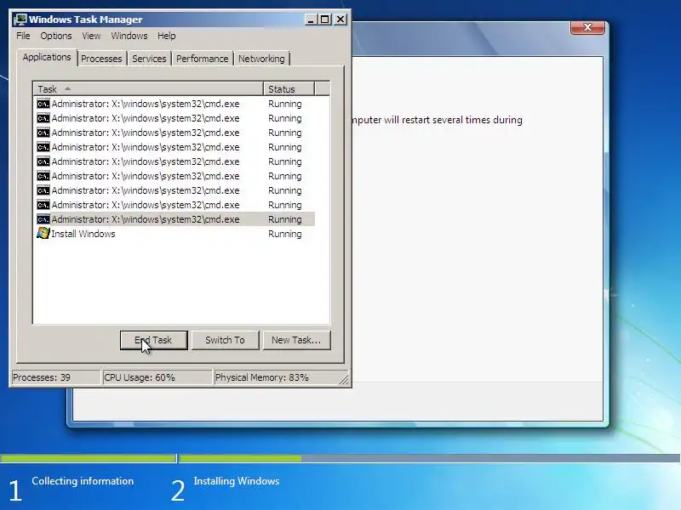Screen dimensions: 681x510
Task: Click the Installing Windows progress bar
Action: pos(429,458)
